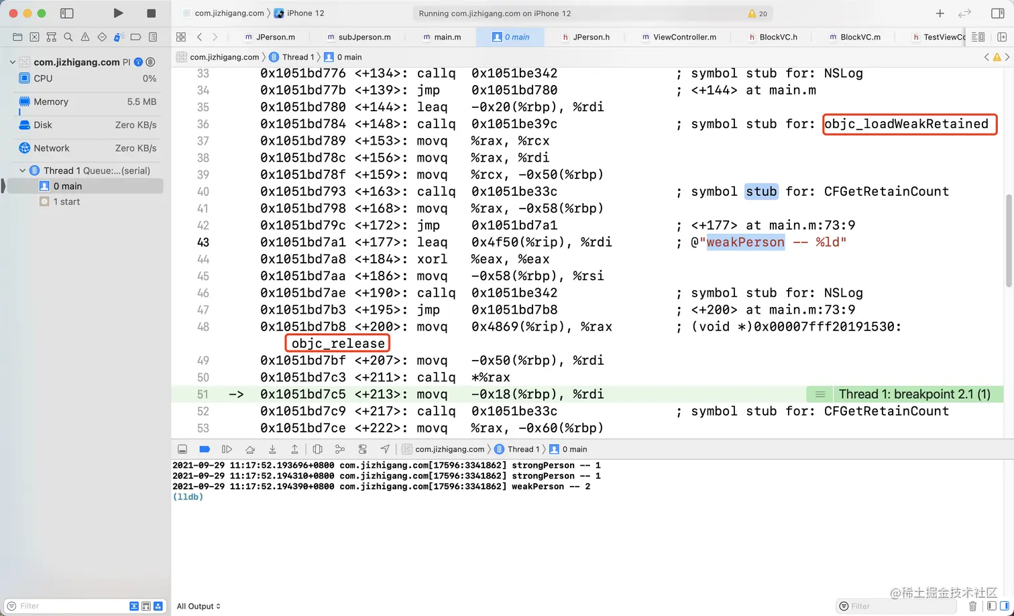Hide the debug area
The width and height of the screenshot is (1014, 616).
coord(182,449)
